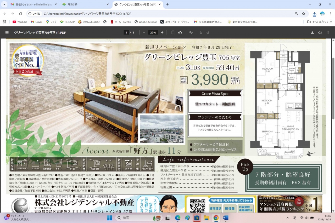Open the Word app in the taskbar
335x223 pixels.
tap(226, 218)
